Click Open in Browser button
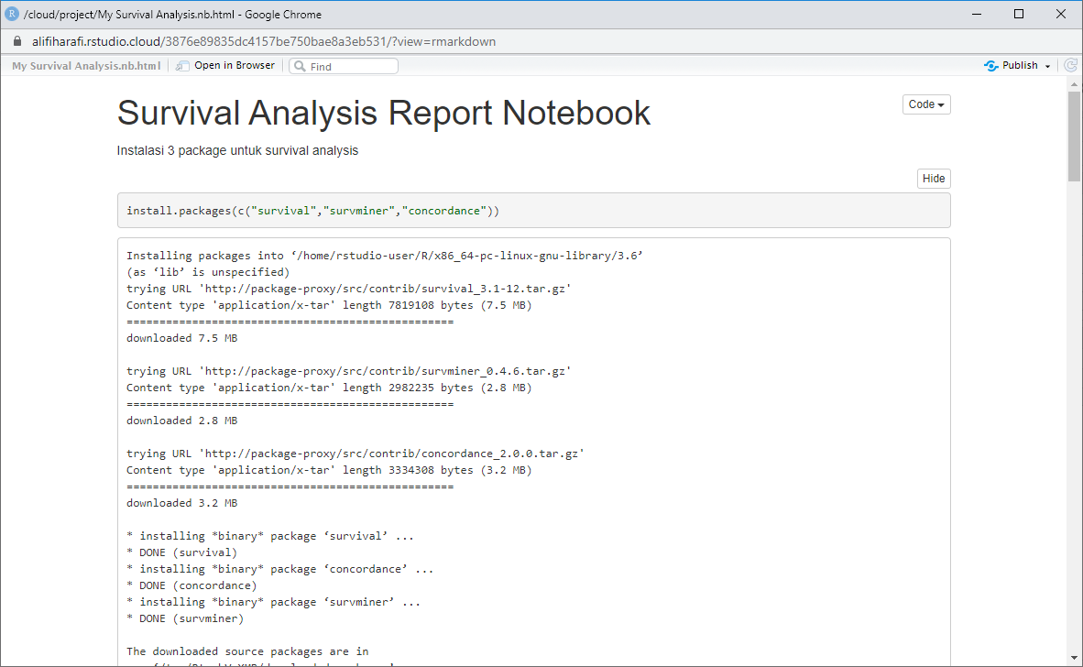The width and height of the screenshot is (1083, 667). click(x=226, y=66)
